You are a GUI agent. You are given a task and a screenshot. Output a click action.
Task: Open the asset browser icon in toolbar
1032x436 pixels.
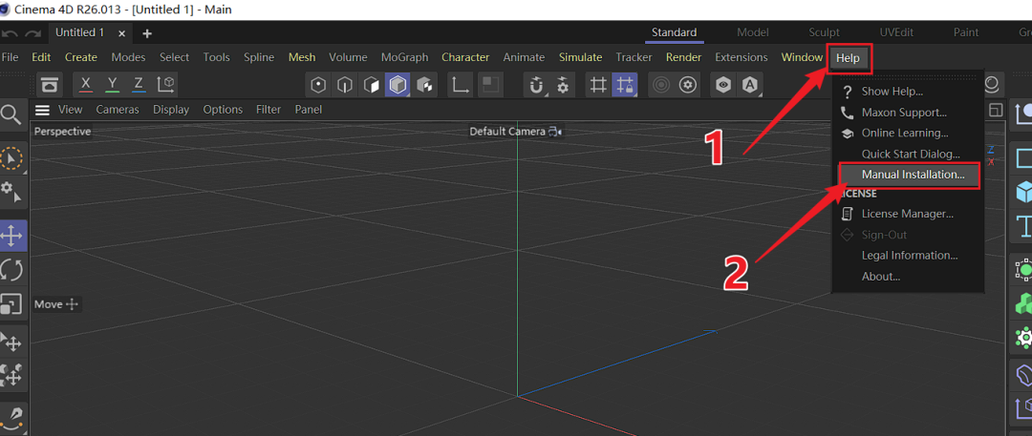click(50, 85)
